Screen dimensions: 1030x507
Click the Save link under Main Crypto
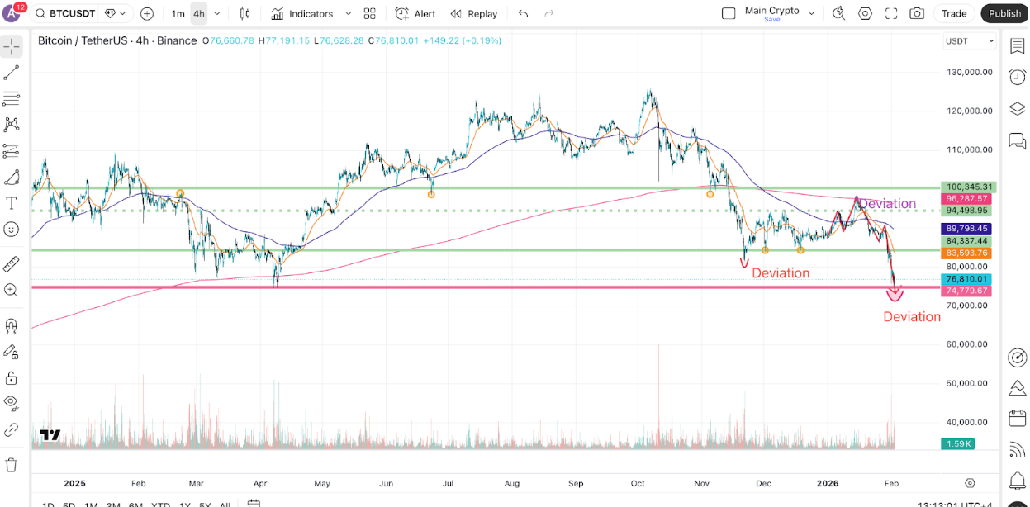coord(772,19)
